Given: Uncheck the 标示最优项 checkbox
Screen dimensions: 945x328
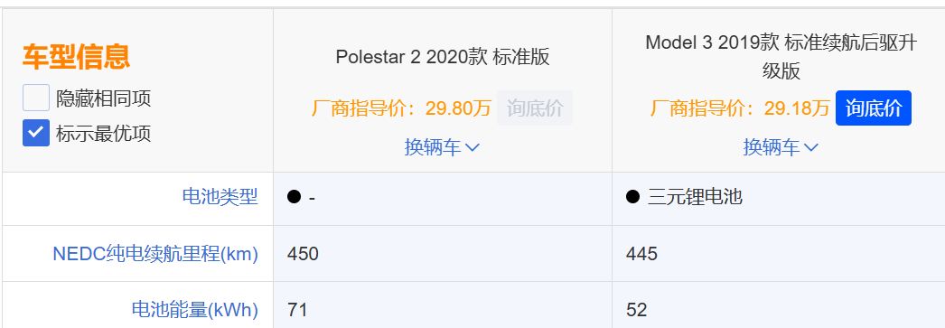Looking at the screenshot, I should tap(35, 133).
